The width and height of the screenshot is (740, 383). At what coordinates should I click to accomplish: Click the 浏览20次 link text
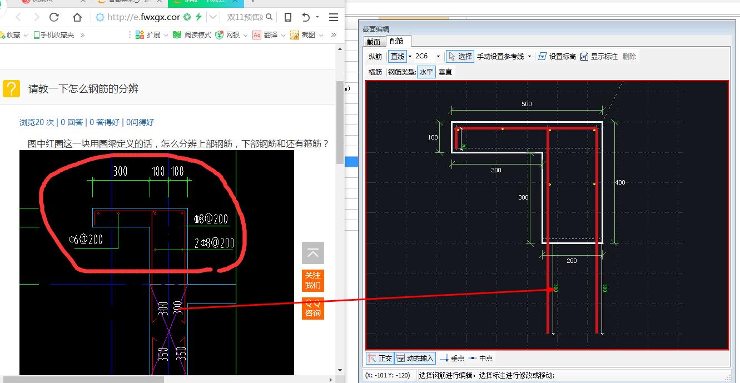[37, 122]
